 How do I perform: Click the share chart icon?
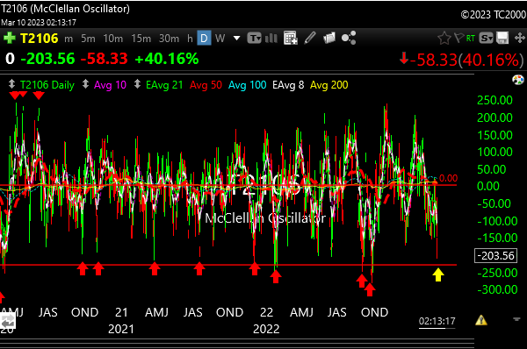(x=349, y=38)
